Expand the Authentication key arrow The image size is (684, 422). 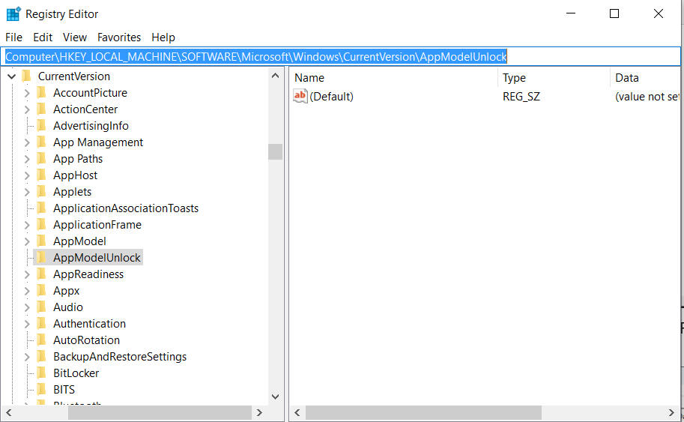[27, 324]
